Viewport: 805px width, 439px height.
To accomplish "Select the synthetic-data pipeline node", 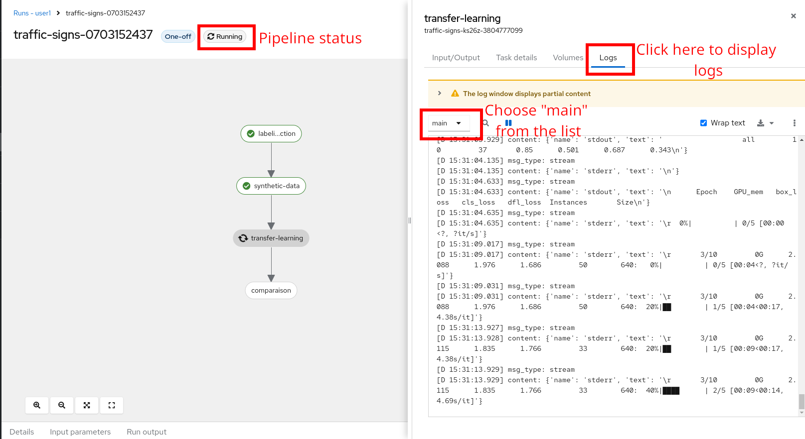I will tap(271, 186).
